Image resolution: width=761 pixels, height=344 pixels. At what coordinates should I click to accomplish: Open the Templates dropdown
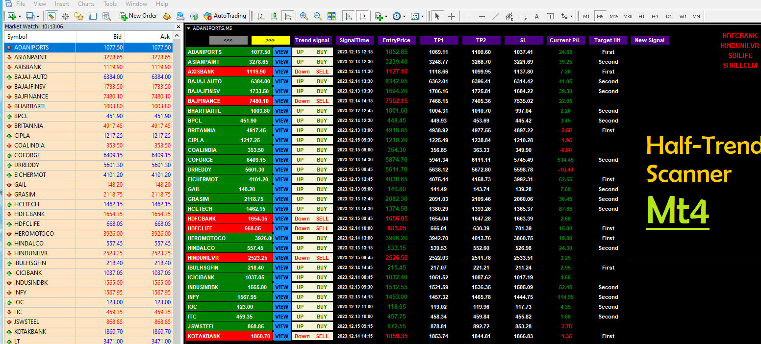[422, 16]
